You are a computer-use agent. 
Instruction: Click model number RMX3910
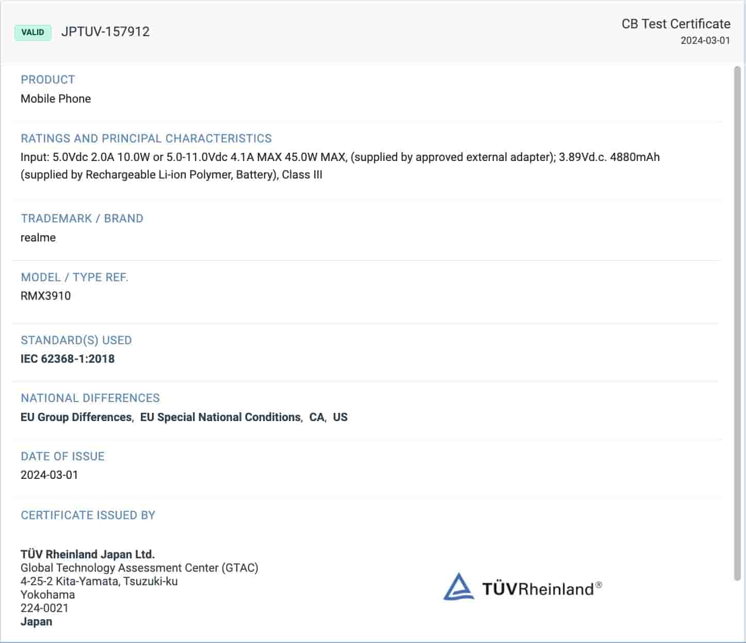(x=46, y=296)
